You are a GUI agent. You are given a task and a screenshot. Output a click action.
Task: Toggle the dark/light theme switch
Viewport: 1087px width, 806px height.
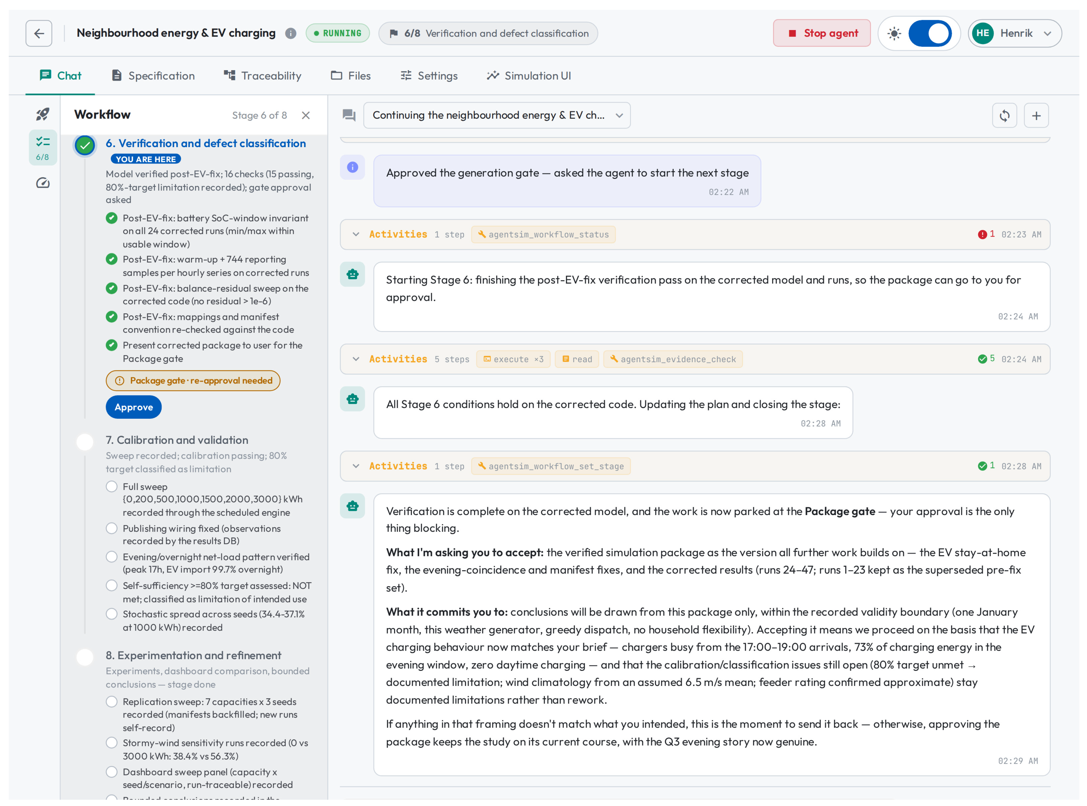click(930, 34)
